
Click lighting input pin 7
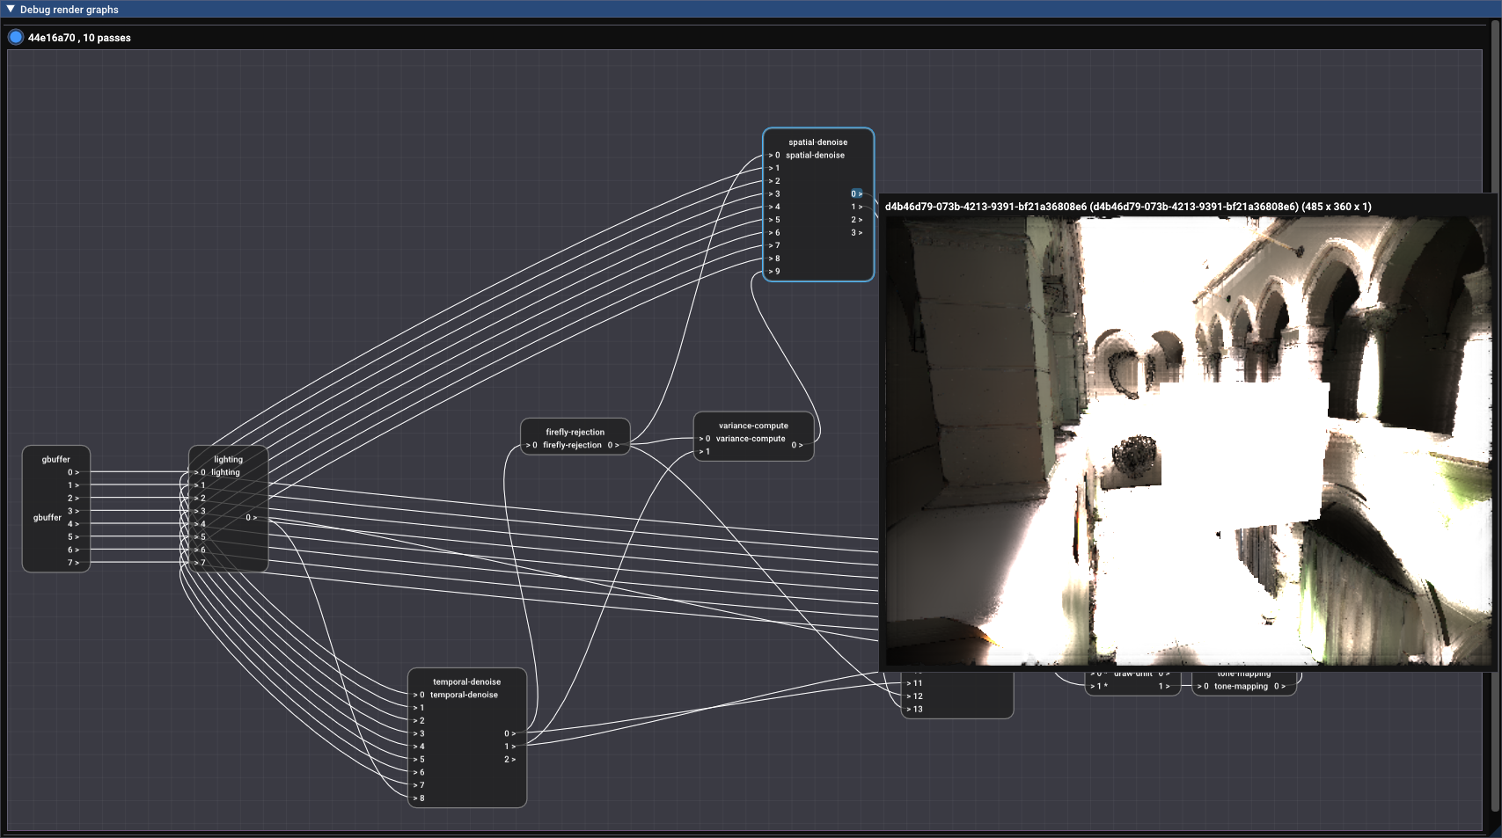point(200,563)
